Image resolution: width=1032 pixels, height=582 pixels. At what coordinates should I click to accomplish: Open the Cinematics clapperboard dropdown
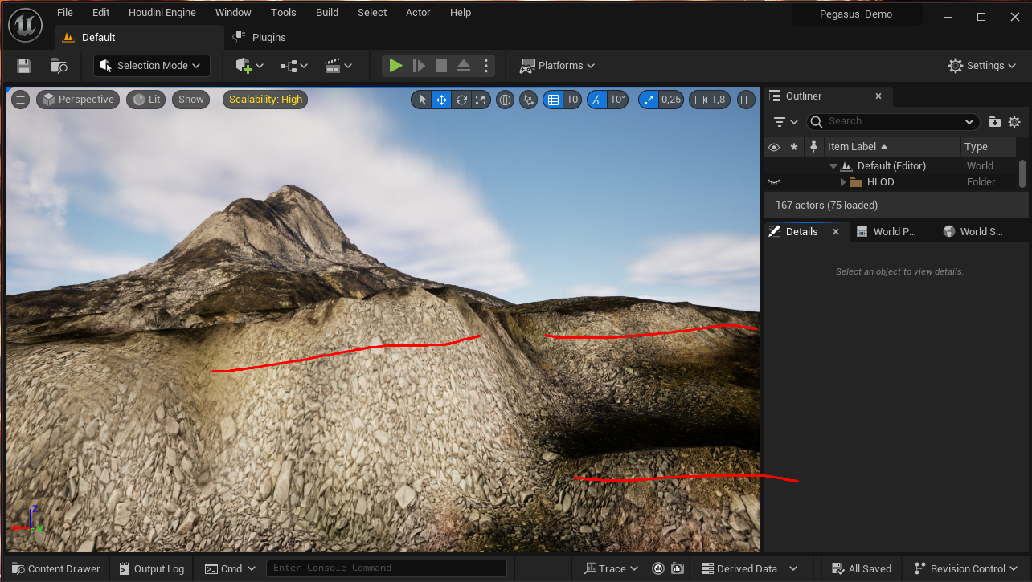(x=338, y=66)
